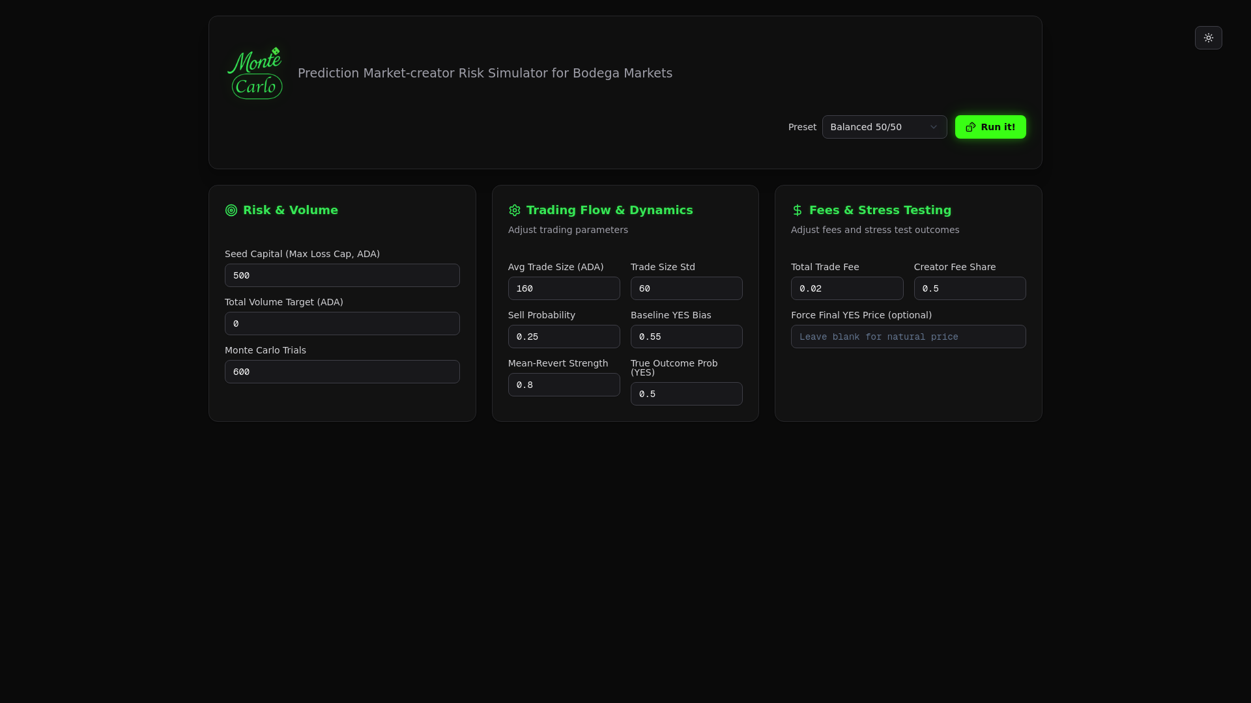1251x703 pixels.
Task: Click the 'Trade Size Std' label
Action: [x=663, y=267]
